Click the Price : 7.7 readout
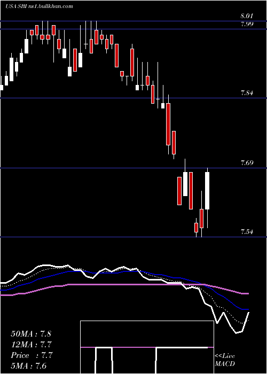 [32, 355]
